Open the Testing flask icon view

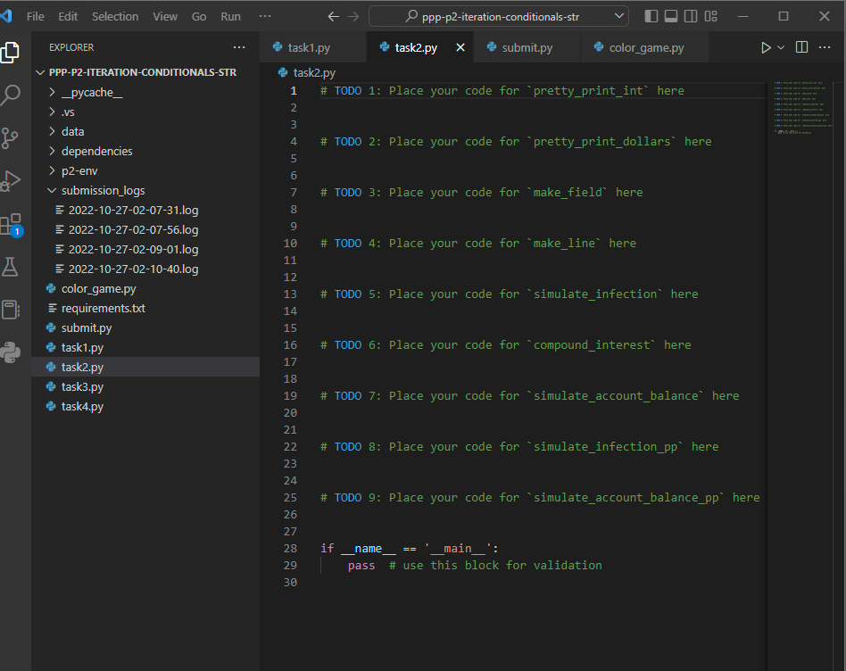click(x=11, y=267)
